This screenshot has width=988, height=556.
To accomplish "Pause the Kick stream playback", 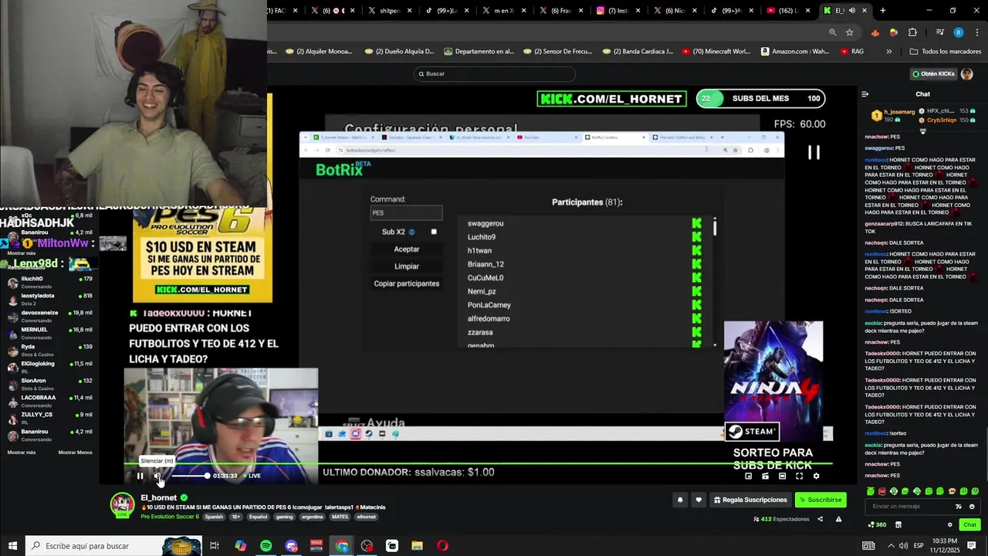I will point(140,476).
